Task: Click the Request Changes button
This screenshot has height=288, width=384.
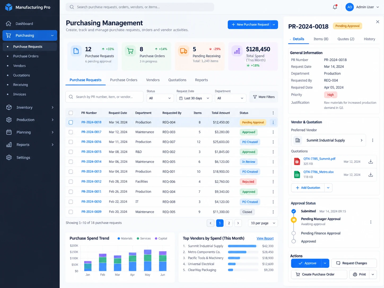Action: click(354, 263)
